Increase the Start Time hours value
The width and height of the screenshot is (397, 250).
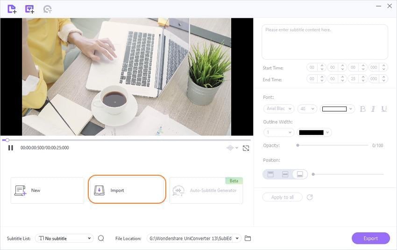click(322, 65)
